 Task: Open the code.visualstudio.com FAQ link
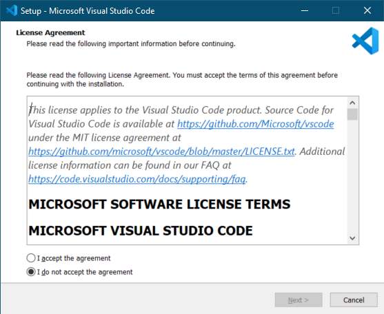pyautogui.click(x=137, y=179)
